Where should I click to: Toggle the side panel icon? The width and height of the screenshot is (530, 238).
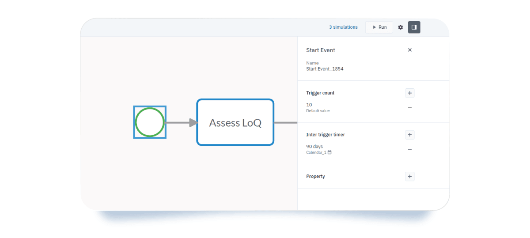(x=414, y=27)
